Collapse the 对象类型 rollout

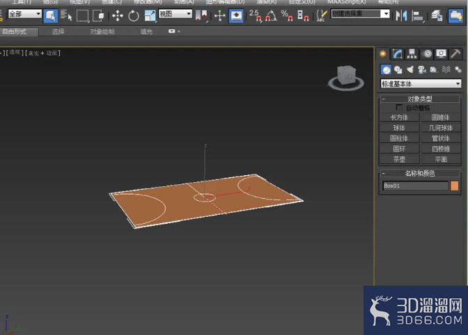(420, 99)
